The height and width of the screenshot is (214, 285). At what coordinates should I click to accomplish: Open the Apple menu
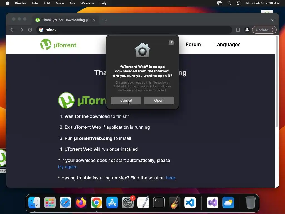point(7,3)
